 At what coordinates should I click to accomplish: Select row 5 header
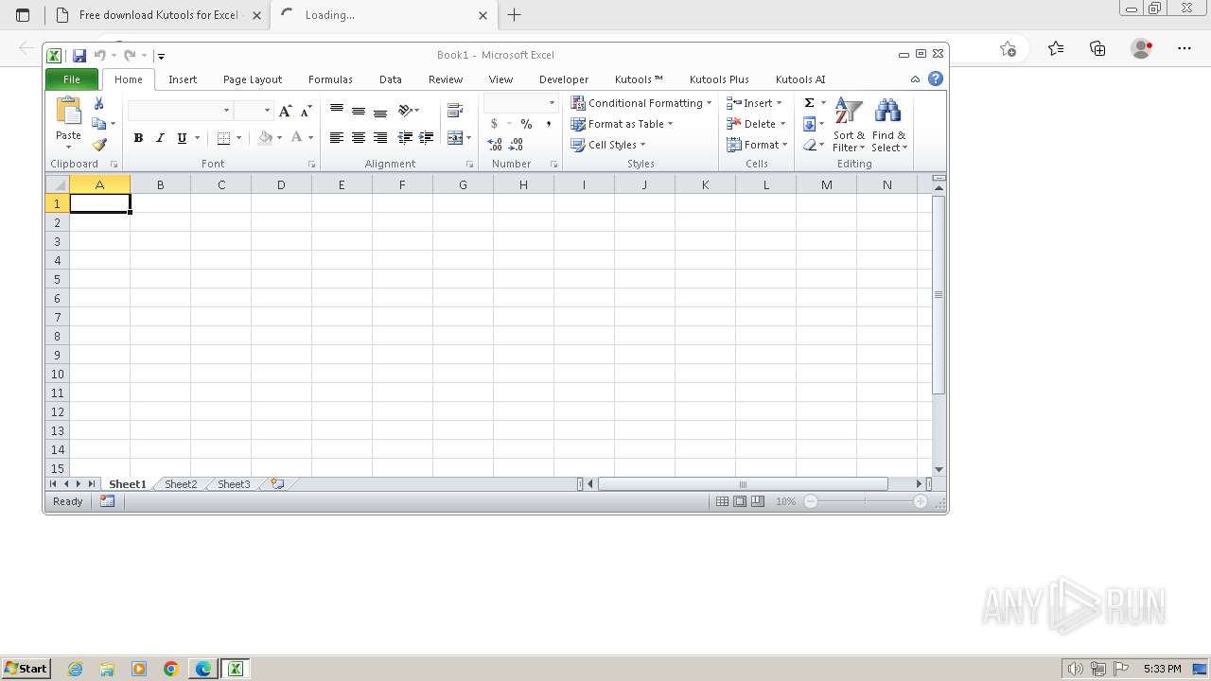(x=58, y=279)
